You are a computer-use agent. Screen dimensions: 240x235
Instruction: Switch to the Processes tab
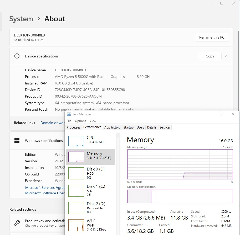[73, 127]
